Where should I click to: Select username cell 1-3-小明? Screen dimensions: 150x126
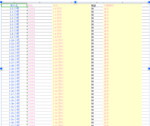(14, 18)
